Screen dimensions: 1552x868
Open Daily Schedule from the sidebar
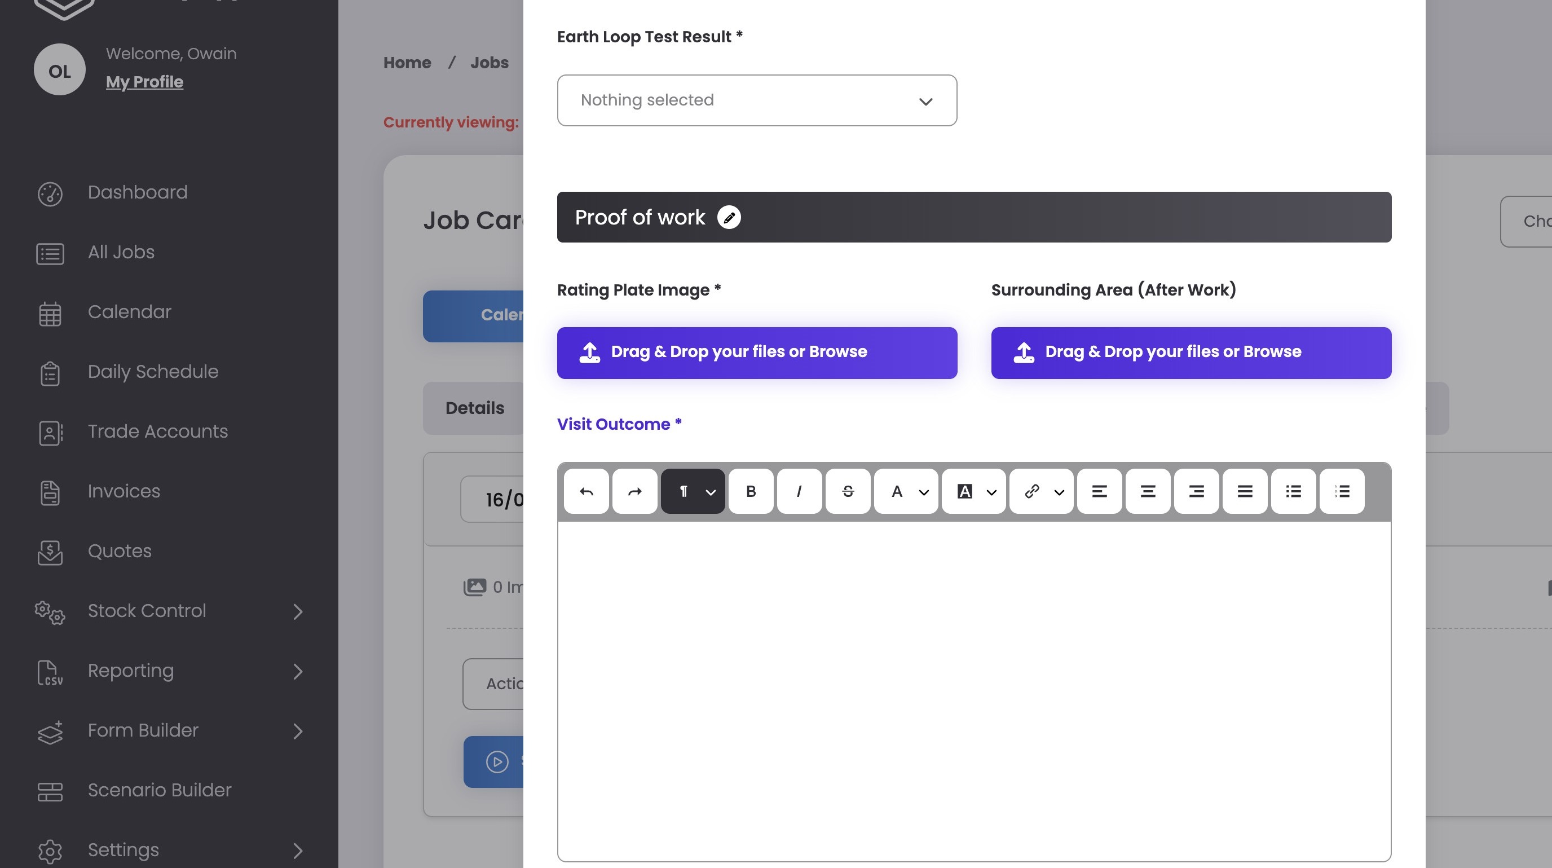tap(153, 372)
